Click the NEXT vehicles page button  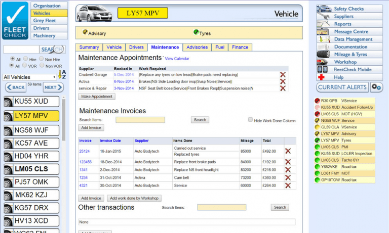tap(53, 87)
